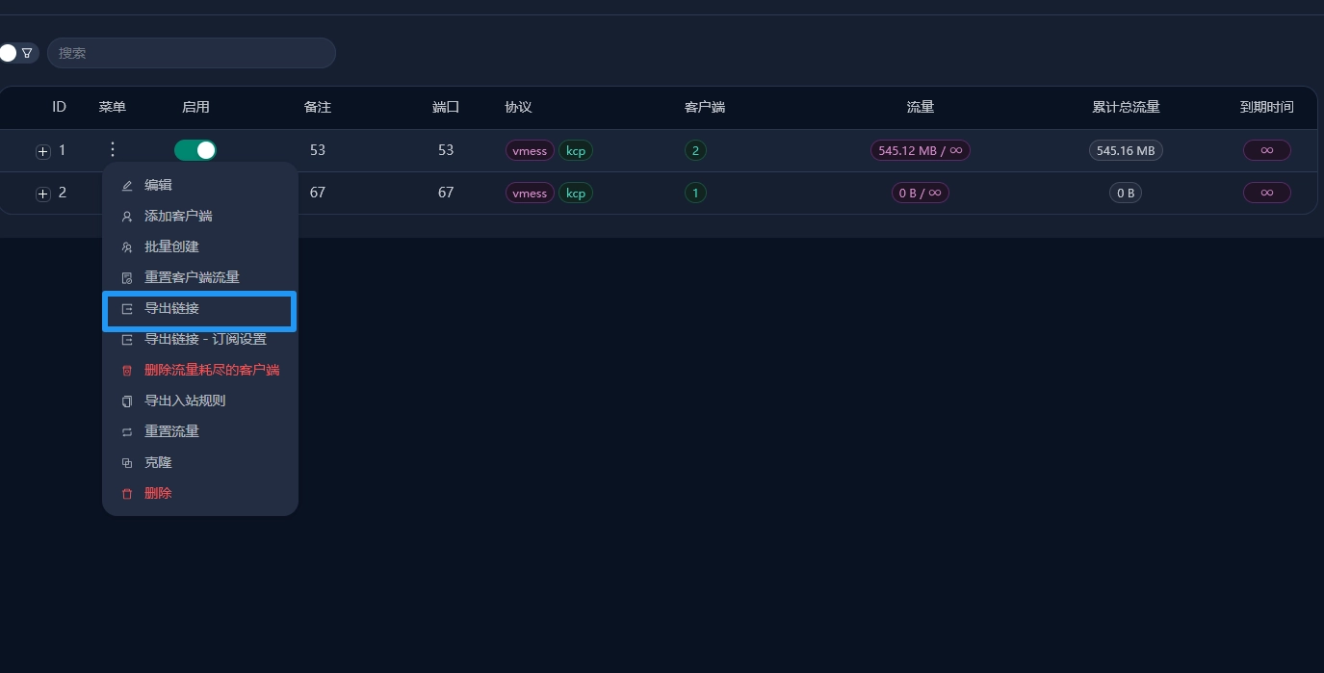Click the 545.12 MB traffic badge
Screen dimensions: 1324x673
pos(920,150)
